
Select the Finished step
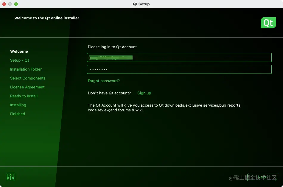(x=18, y=114)
